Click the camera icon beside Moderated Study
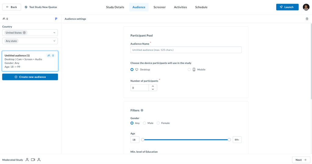The width and height of the screenshot is (312, 164). pos(33,160)
